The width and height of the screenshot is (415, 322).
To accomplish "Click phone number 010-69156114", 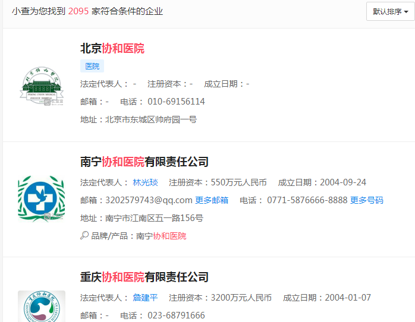I will pyautogui.click(x=176, y=102).
